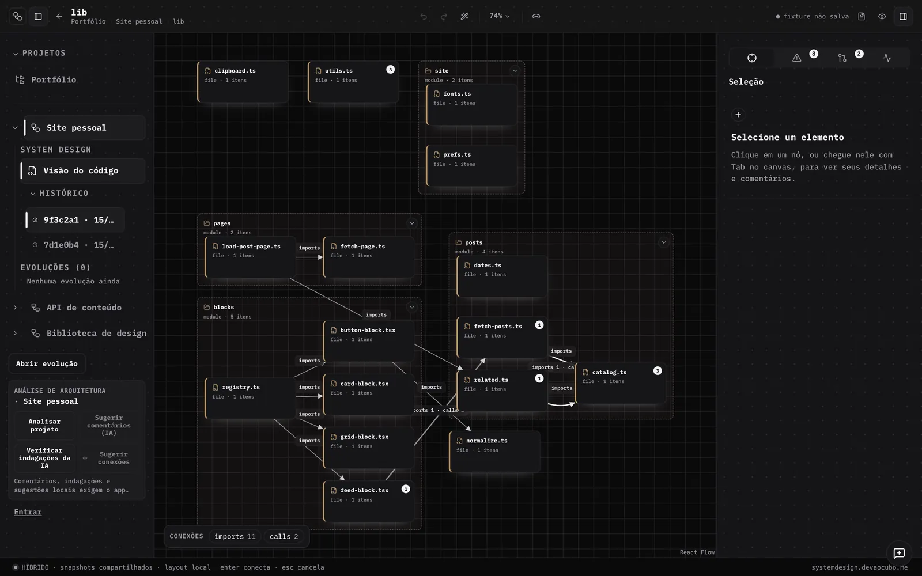This screenshot has height=576, width=922.
Task: Toggle the imports 11 connection filter
Action: click(235, 536)
